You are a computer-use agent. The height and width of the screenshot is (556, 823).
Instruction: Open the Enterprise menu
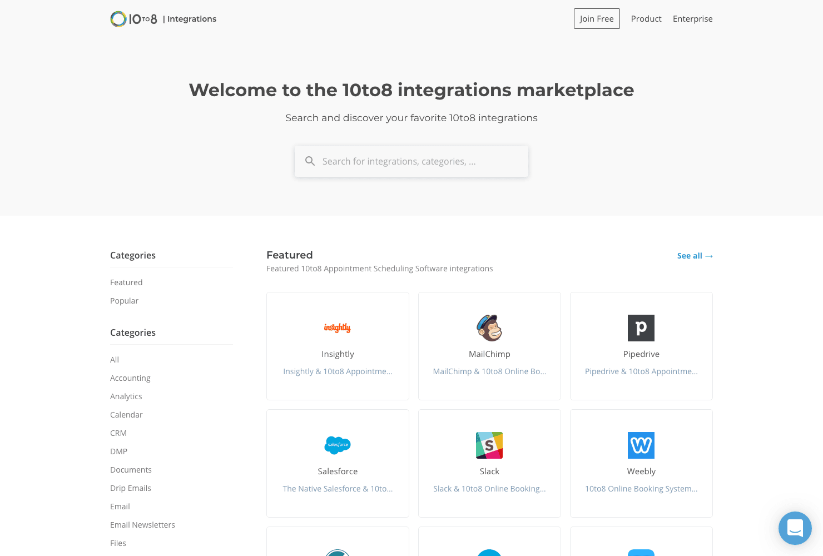click(693, 19)
